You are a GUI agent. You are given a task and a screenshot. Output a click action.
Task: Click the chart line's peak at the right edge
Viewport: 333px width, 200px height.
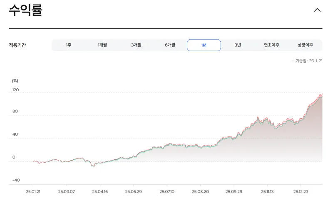pyautogui.click(x=322, y=94)
